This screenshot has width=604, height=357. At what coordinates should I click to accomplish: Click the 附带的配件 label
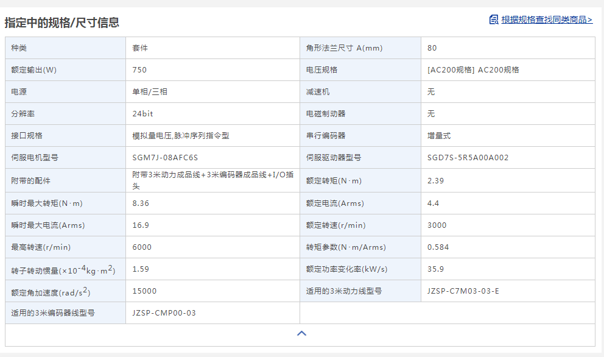pos(31,180)
